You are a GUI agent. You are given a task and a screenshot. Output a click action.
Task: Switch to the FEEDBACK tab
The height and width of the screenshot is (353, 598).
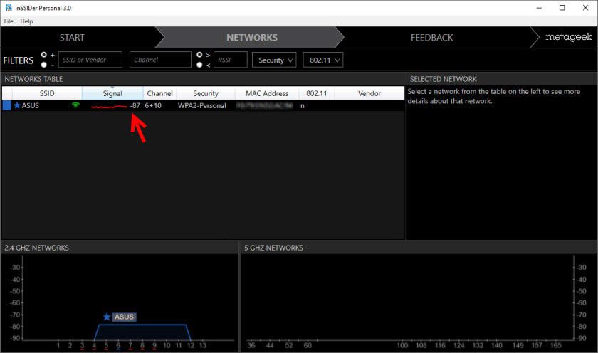pyautogui.click(x=431, y=38)
